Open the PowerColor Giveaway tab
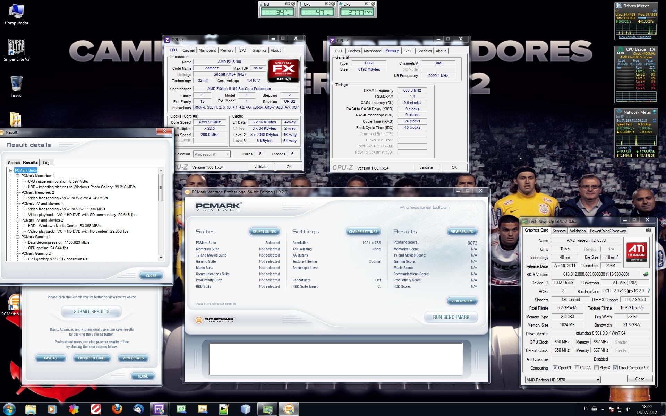This screenshot has height=416, width=666. [608, 231]
